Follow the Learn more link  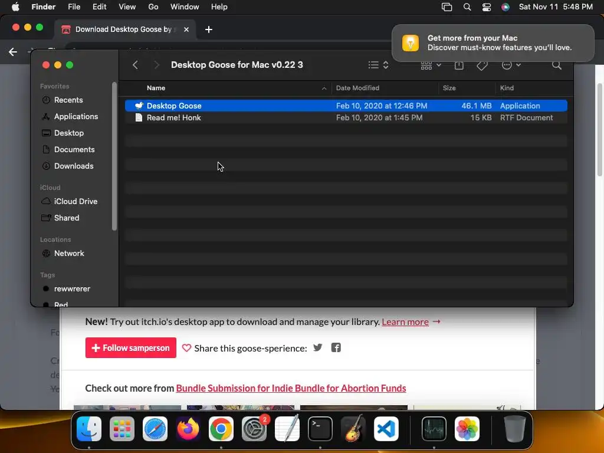405,321
